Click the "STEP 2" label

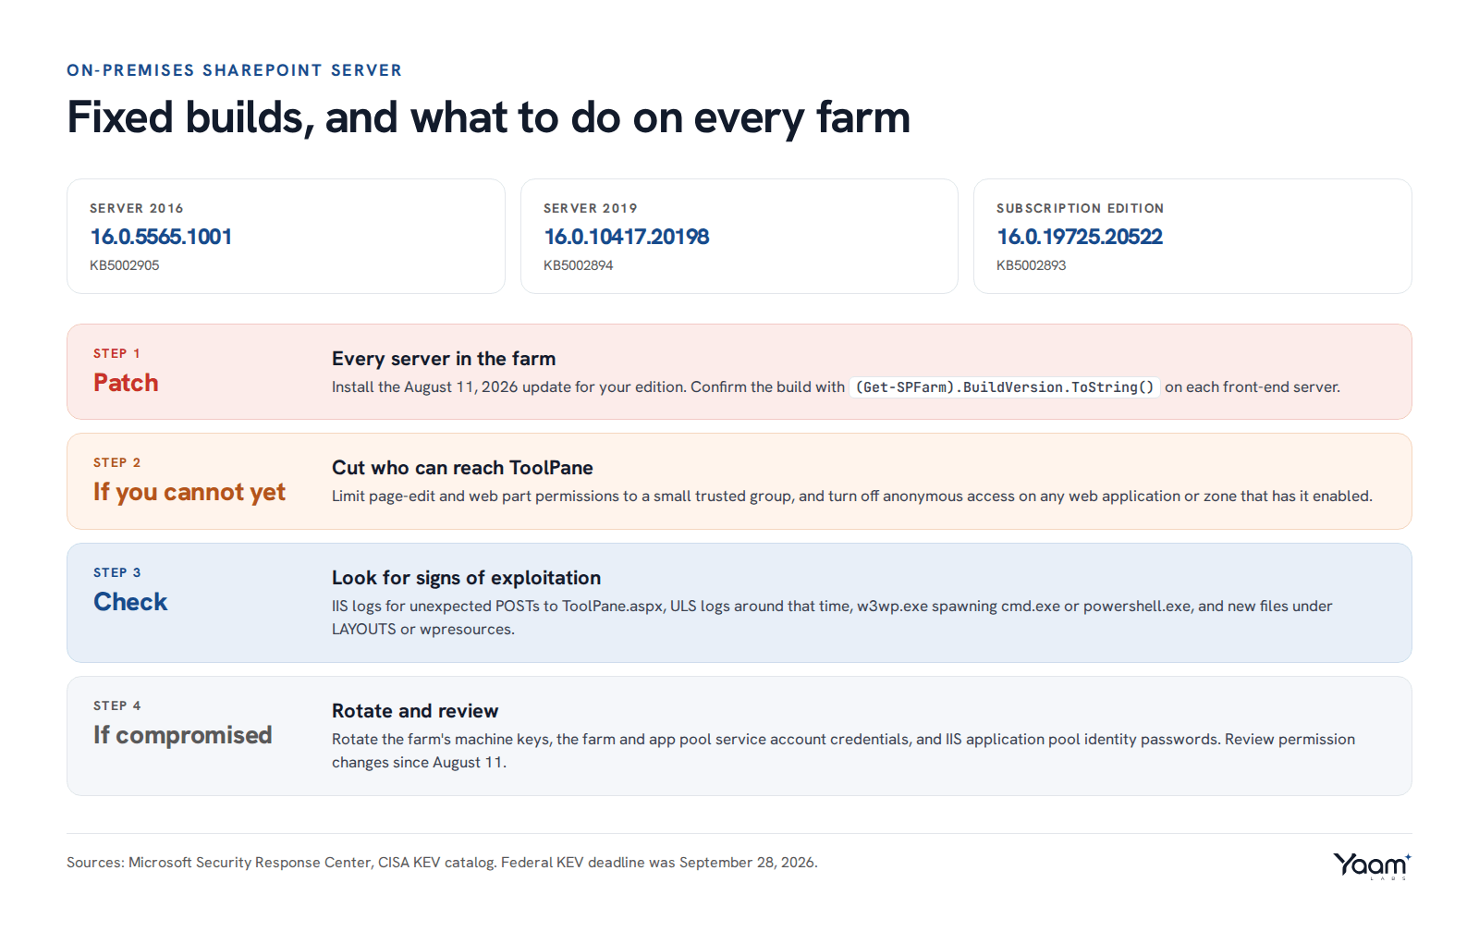pyautogui.click(x=116, y=462)
